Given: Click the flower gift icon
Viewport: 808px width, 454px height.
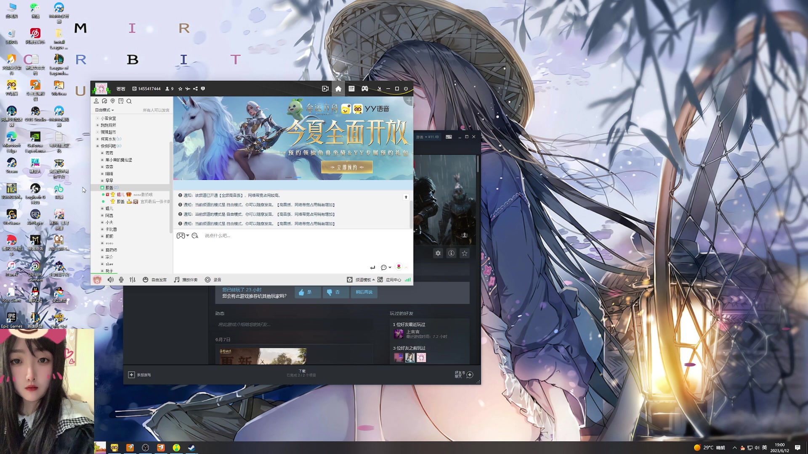Looking at the screenshot, I should 399,267.
